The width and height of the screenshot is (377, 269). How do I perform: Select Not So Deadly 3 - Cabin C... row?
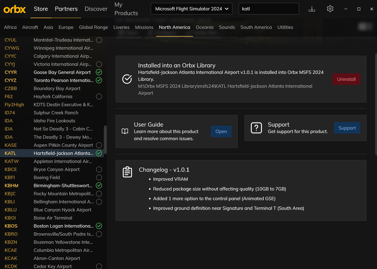pyautogui.click(x=52, y=129)
